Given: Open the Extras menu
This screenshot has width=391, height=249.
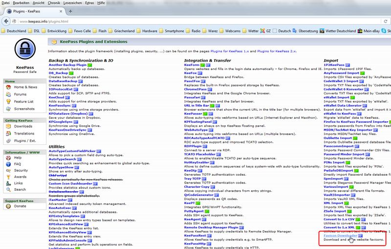Looking at the screenshot, I should point(89,3).
